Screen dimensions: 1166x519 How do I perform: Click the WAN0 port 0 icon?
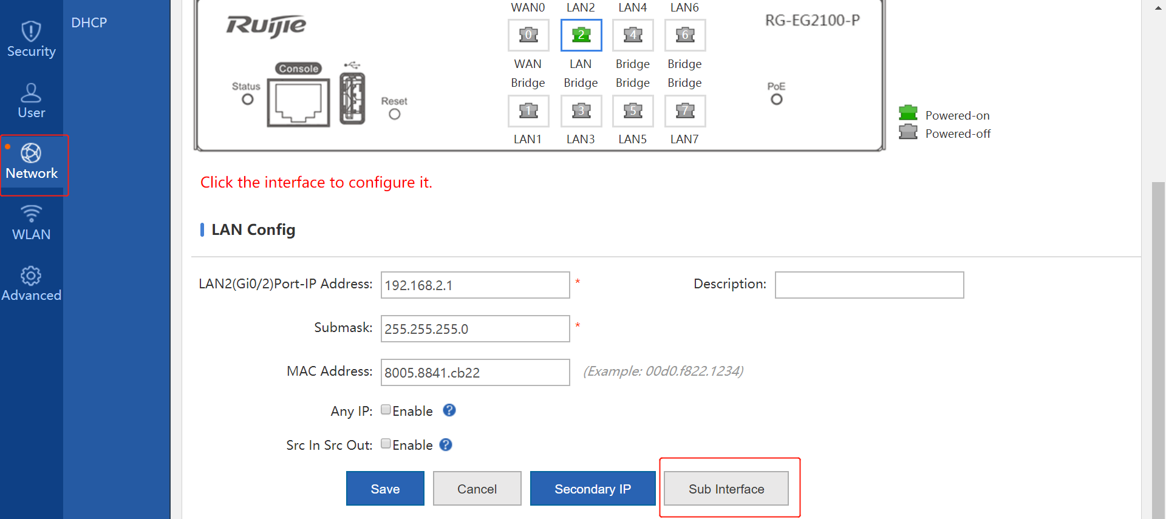pos(528,35)
